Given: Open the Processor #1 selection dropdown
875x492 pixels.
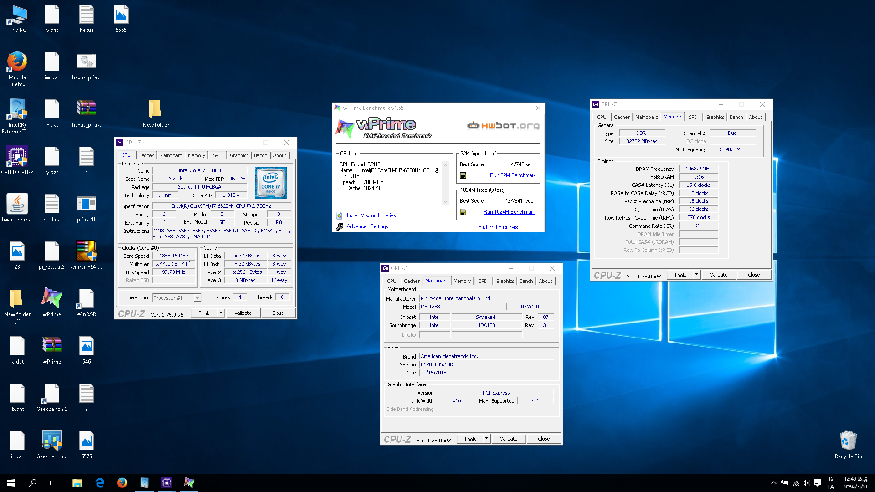Looking at the screenshot, I should click(177, 298).
